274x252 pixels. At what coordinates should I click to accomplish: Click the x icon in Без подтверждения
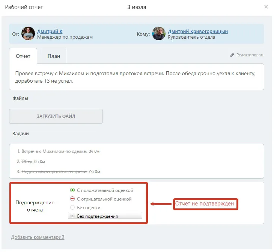click(x=72, y=216)
